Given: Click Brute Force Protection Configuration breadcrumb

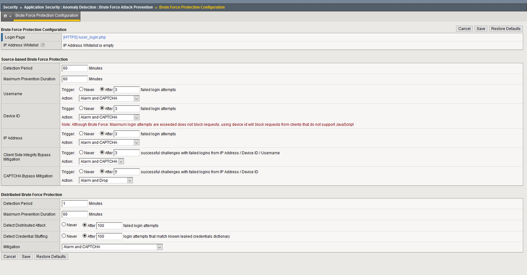Looking at the screenshot, I should coord(192,7).
